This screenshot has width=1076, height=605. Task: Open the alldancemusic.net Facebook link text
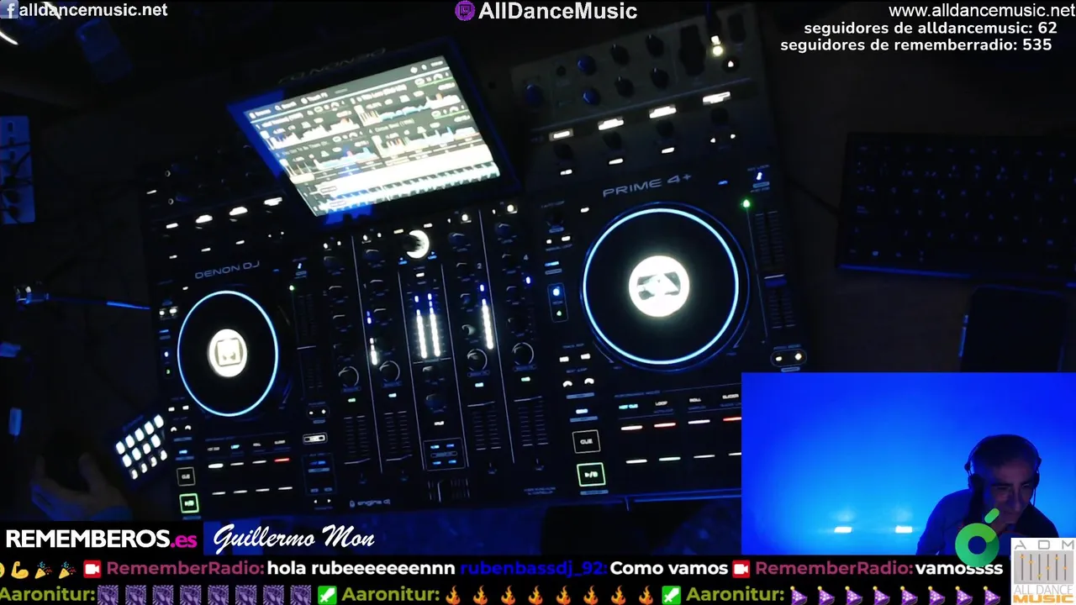92,10
